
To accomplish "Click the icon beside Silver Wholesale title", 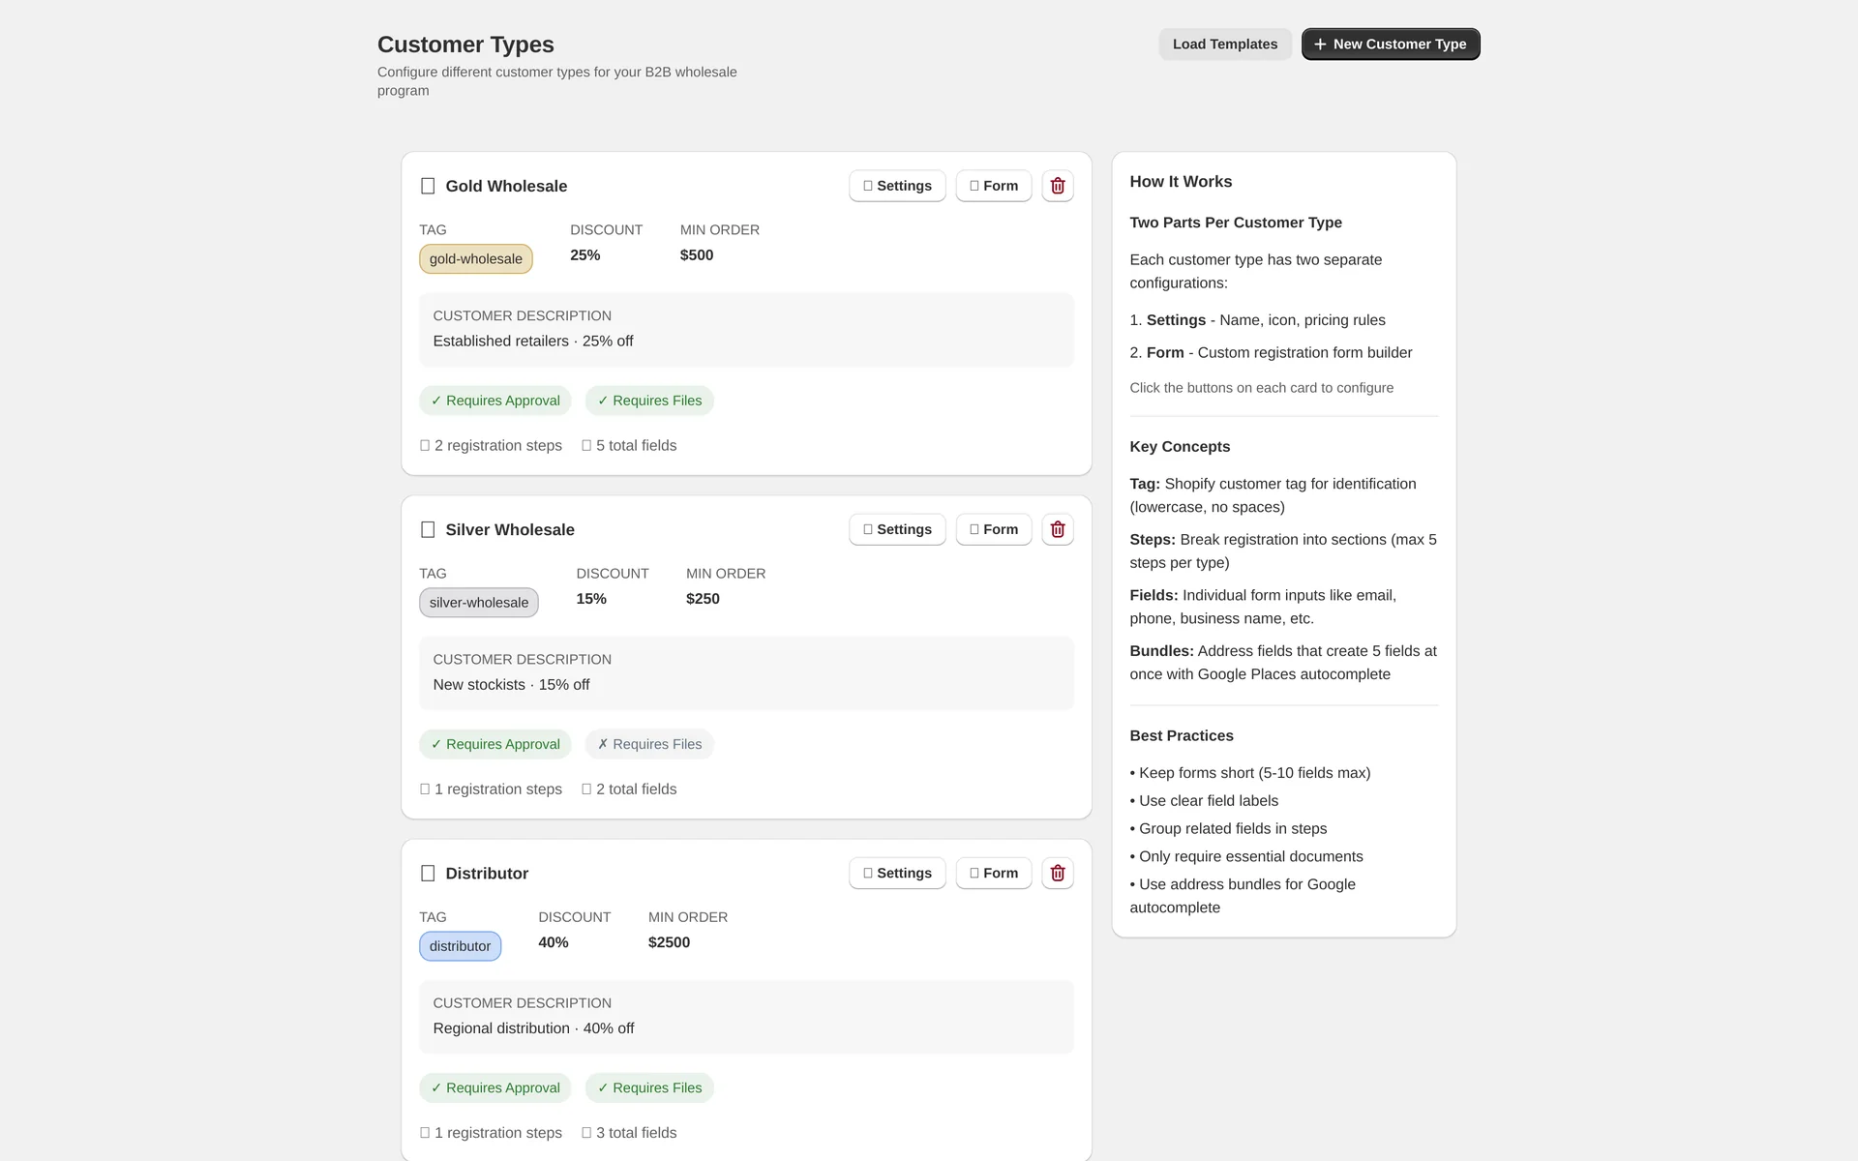I will tap(428, 529).
